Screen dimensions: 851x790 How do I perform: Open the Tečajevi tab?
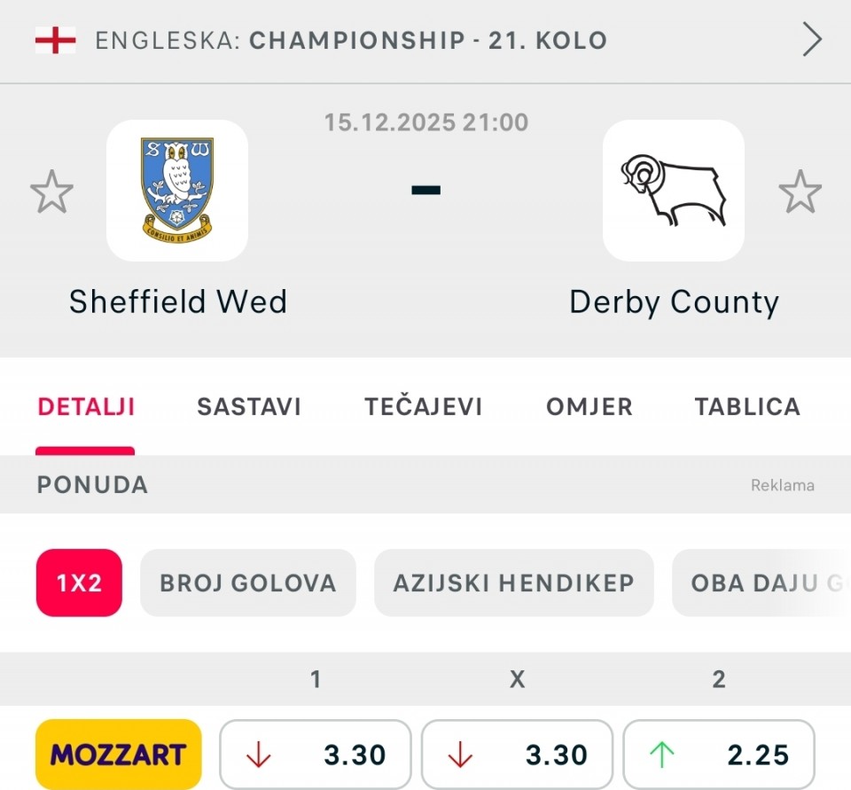(x=424, y=407)
